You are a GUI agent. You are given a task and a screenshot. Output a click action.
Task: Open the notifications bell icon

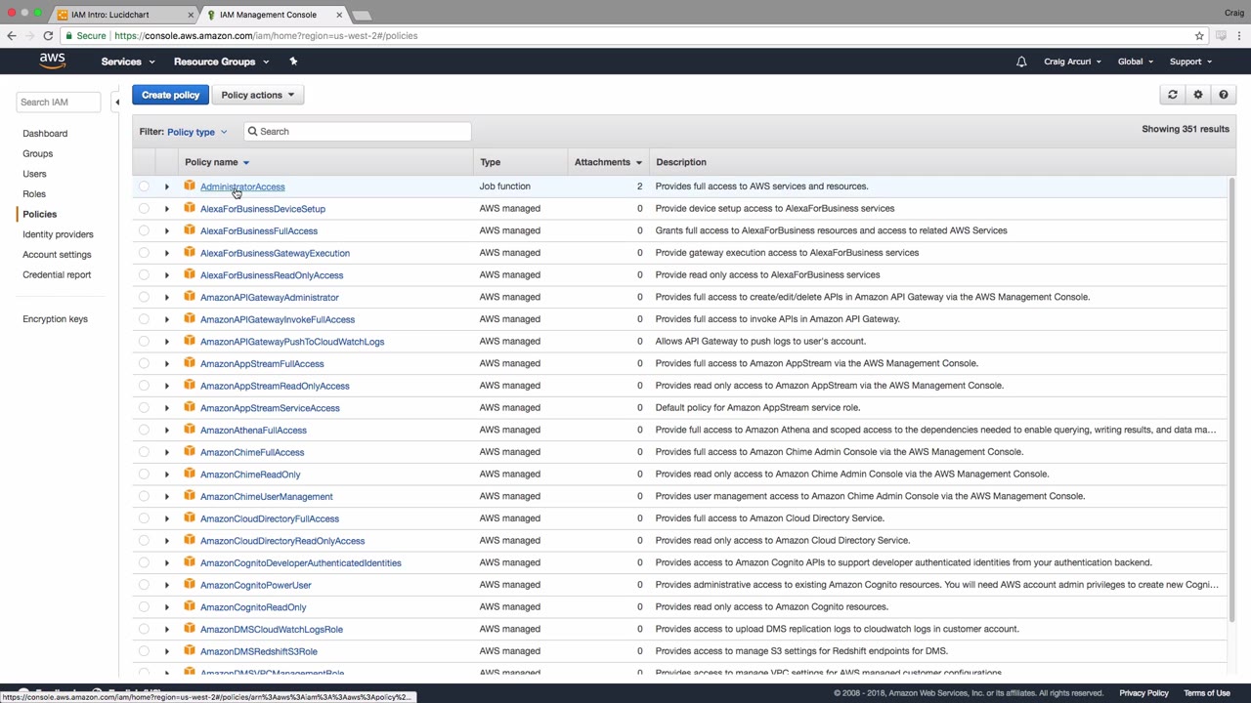[x=1021, y=62]
